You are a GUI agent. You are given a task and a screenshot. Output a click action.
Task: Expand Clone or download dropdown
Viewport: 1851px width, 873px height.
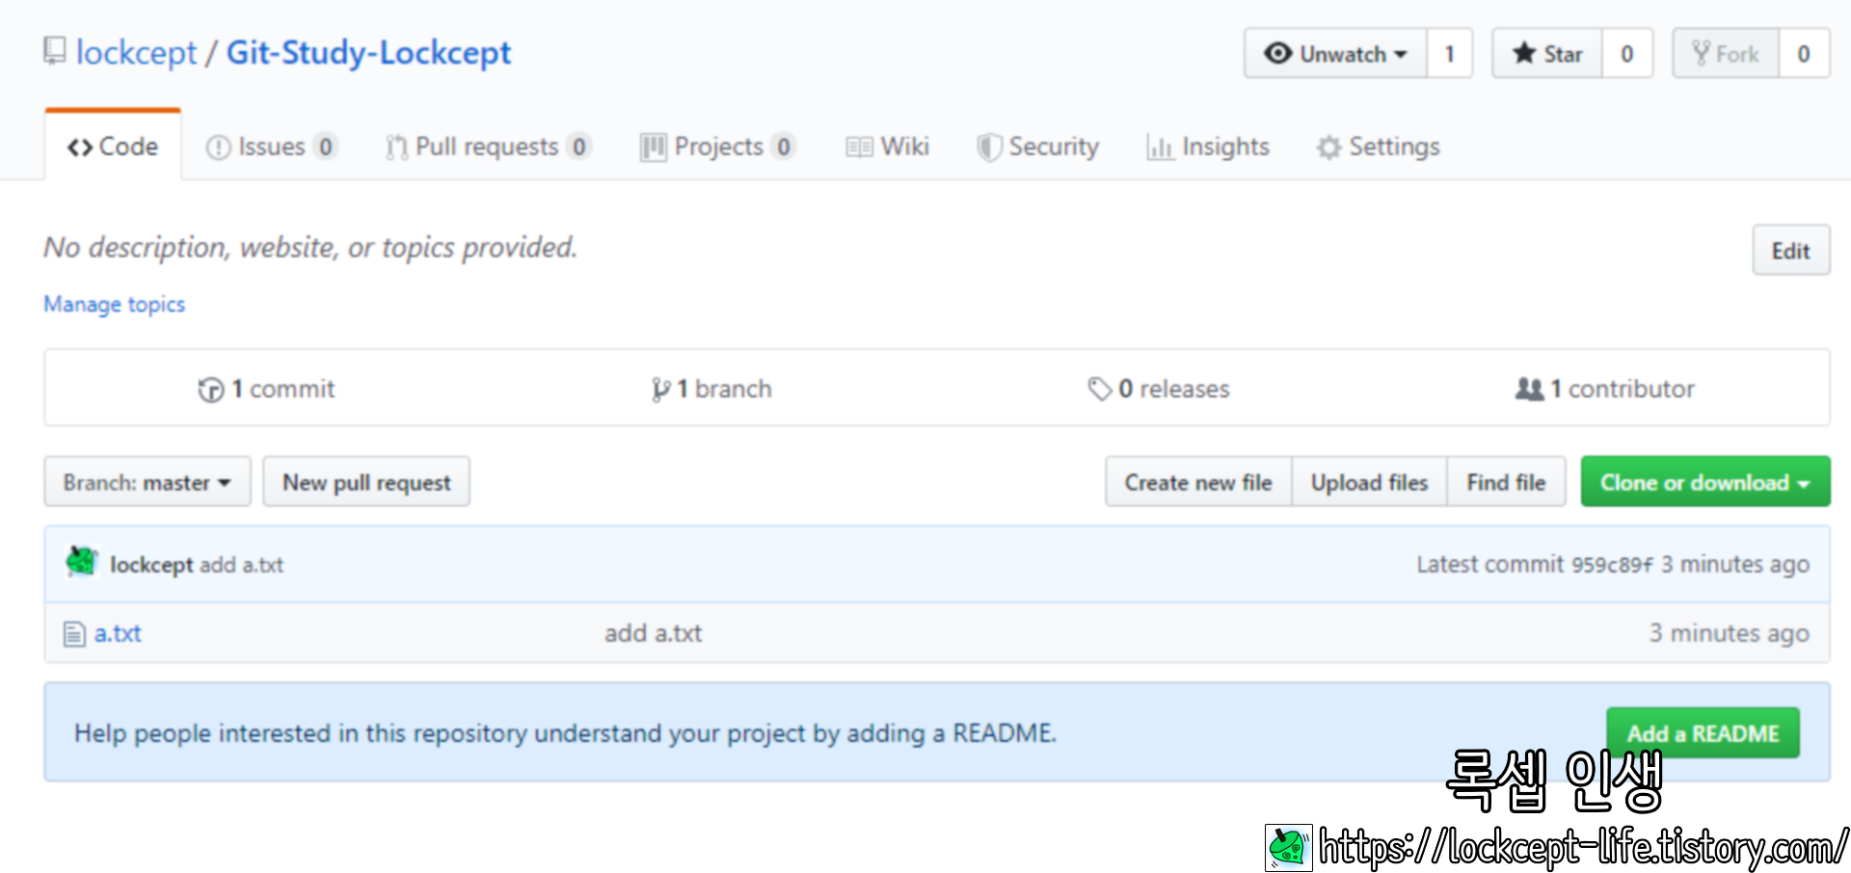coord(1705,482)
